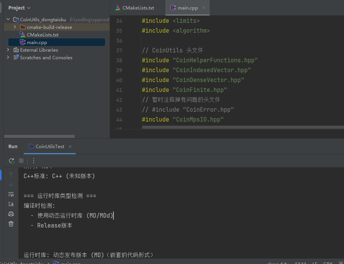Jump up the stack trace in console
Image resolution: width=344 pixels, height=264 pixels.
[11, 175]
